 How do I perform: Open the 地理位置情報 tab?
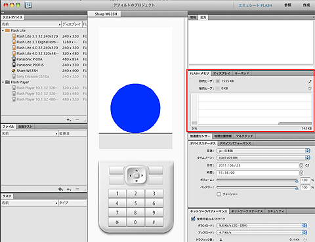pyautogui.click(x=222, y=136)
